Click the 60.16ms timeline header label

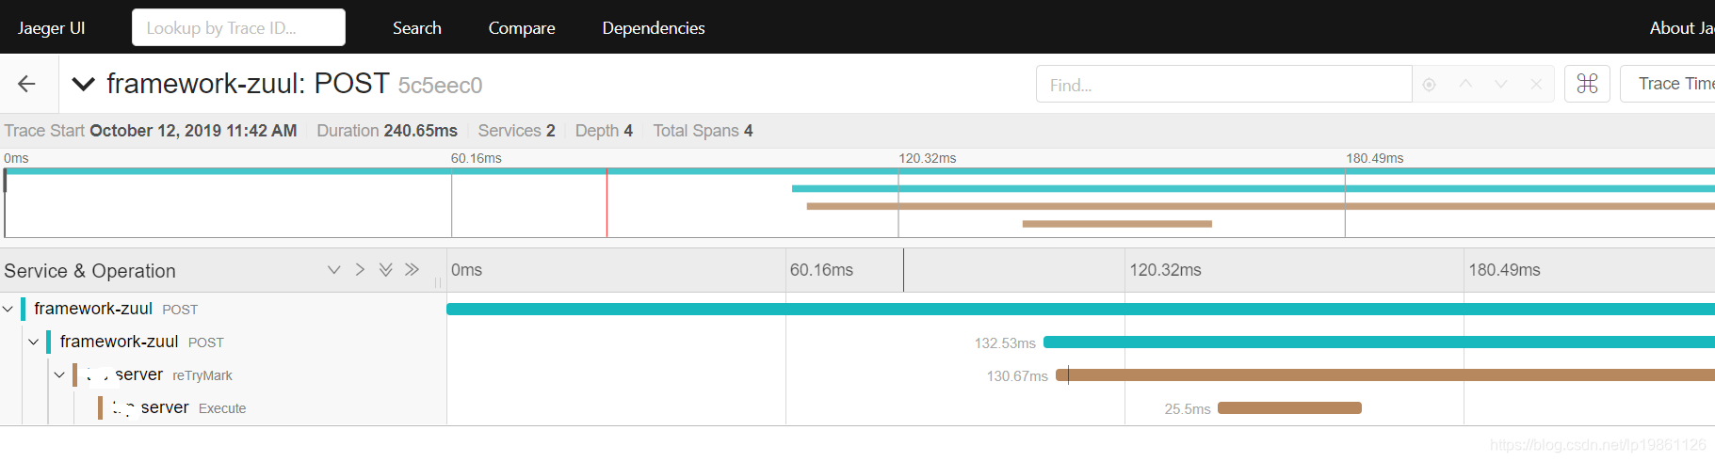(x=821, y=270)
